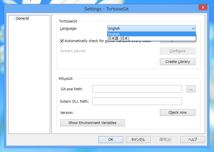
Task: Click the TortoiseGit group label
Action: click(x=68, y=21)
